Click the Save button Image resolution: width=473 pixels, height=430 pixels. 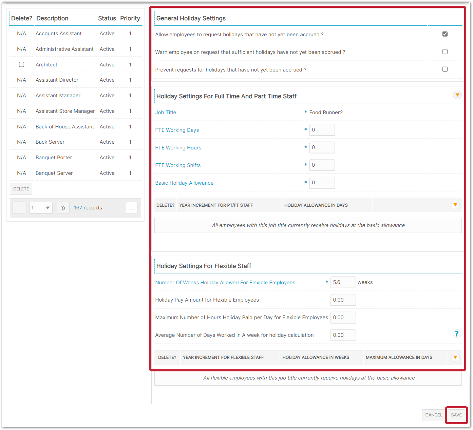tap(456, 415)
